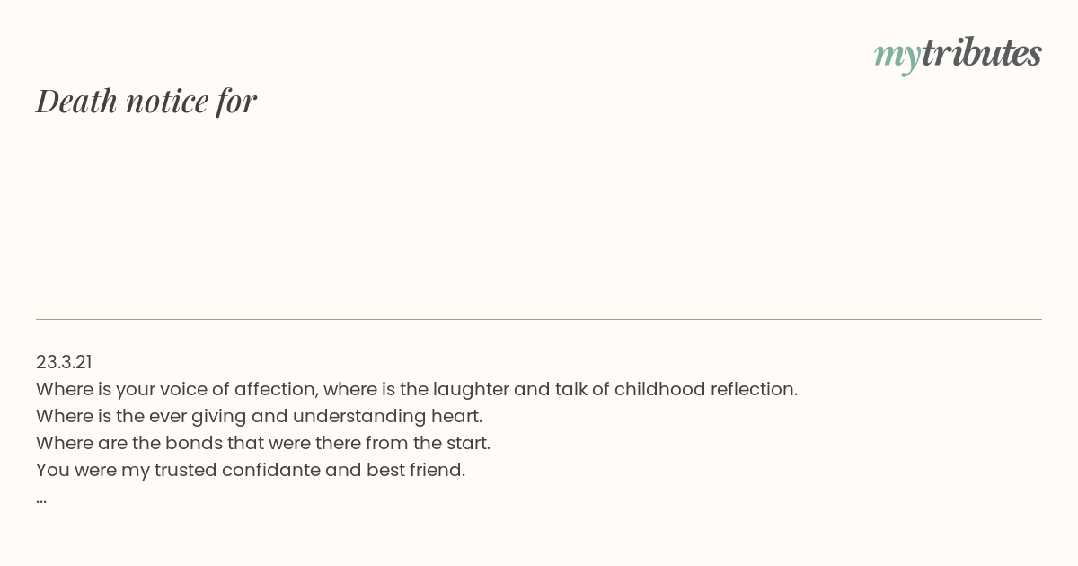Click the line "You were my trusted confidante"
1078x566 pixels.
[x=251, y=470]
